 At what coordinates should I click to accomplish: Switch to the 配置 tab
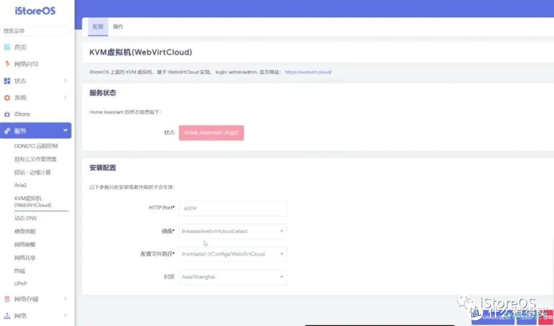pyautogui.click(x=98, y=27)
